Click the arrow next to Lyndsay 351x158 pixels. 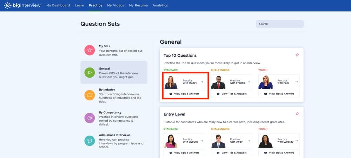click(x=296, y=141)
